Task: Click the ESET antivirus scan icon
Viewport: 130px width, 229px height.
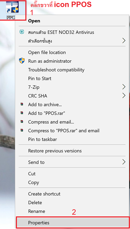Action: [22, 32]
